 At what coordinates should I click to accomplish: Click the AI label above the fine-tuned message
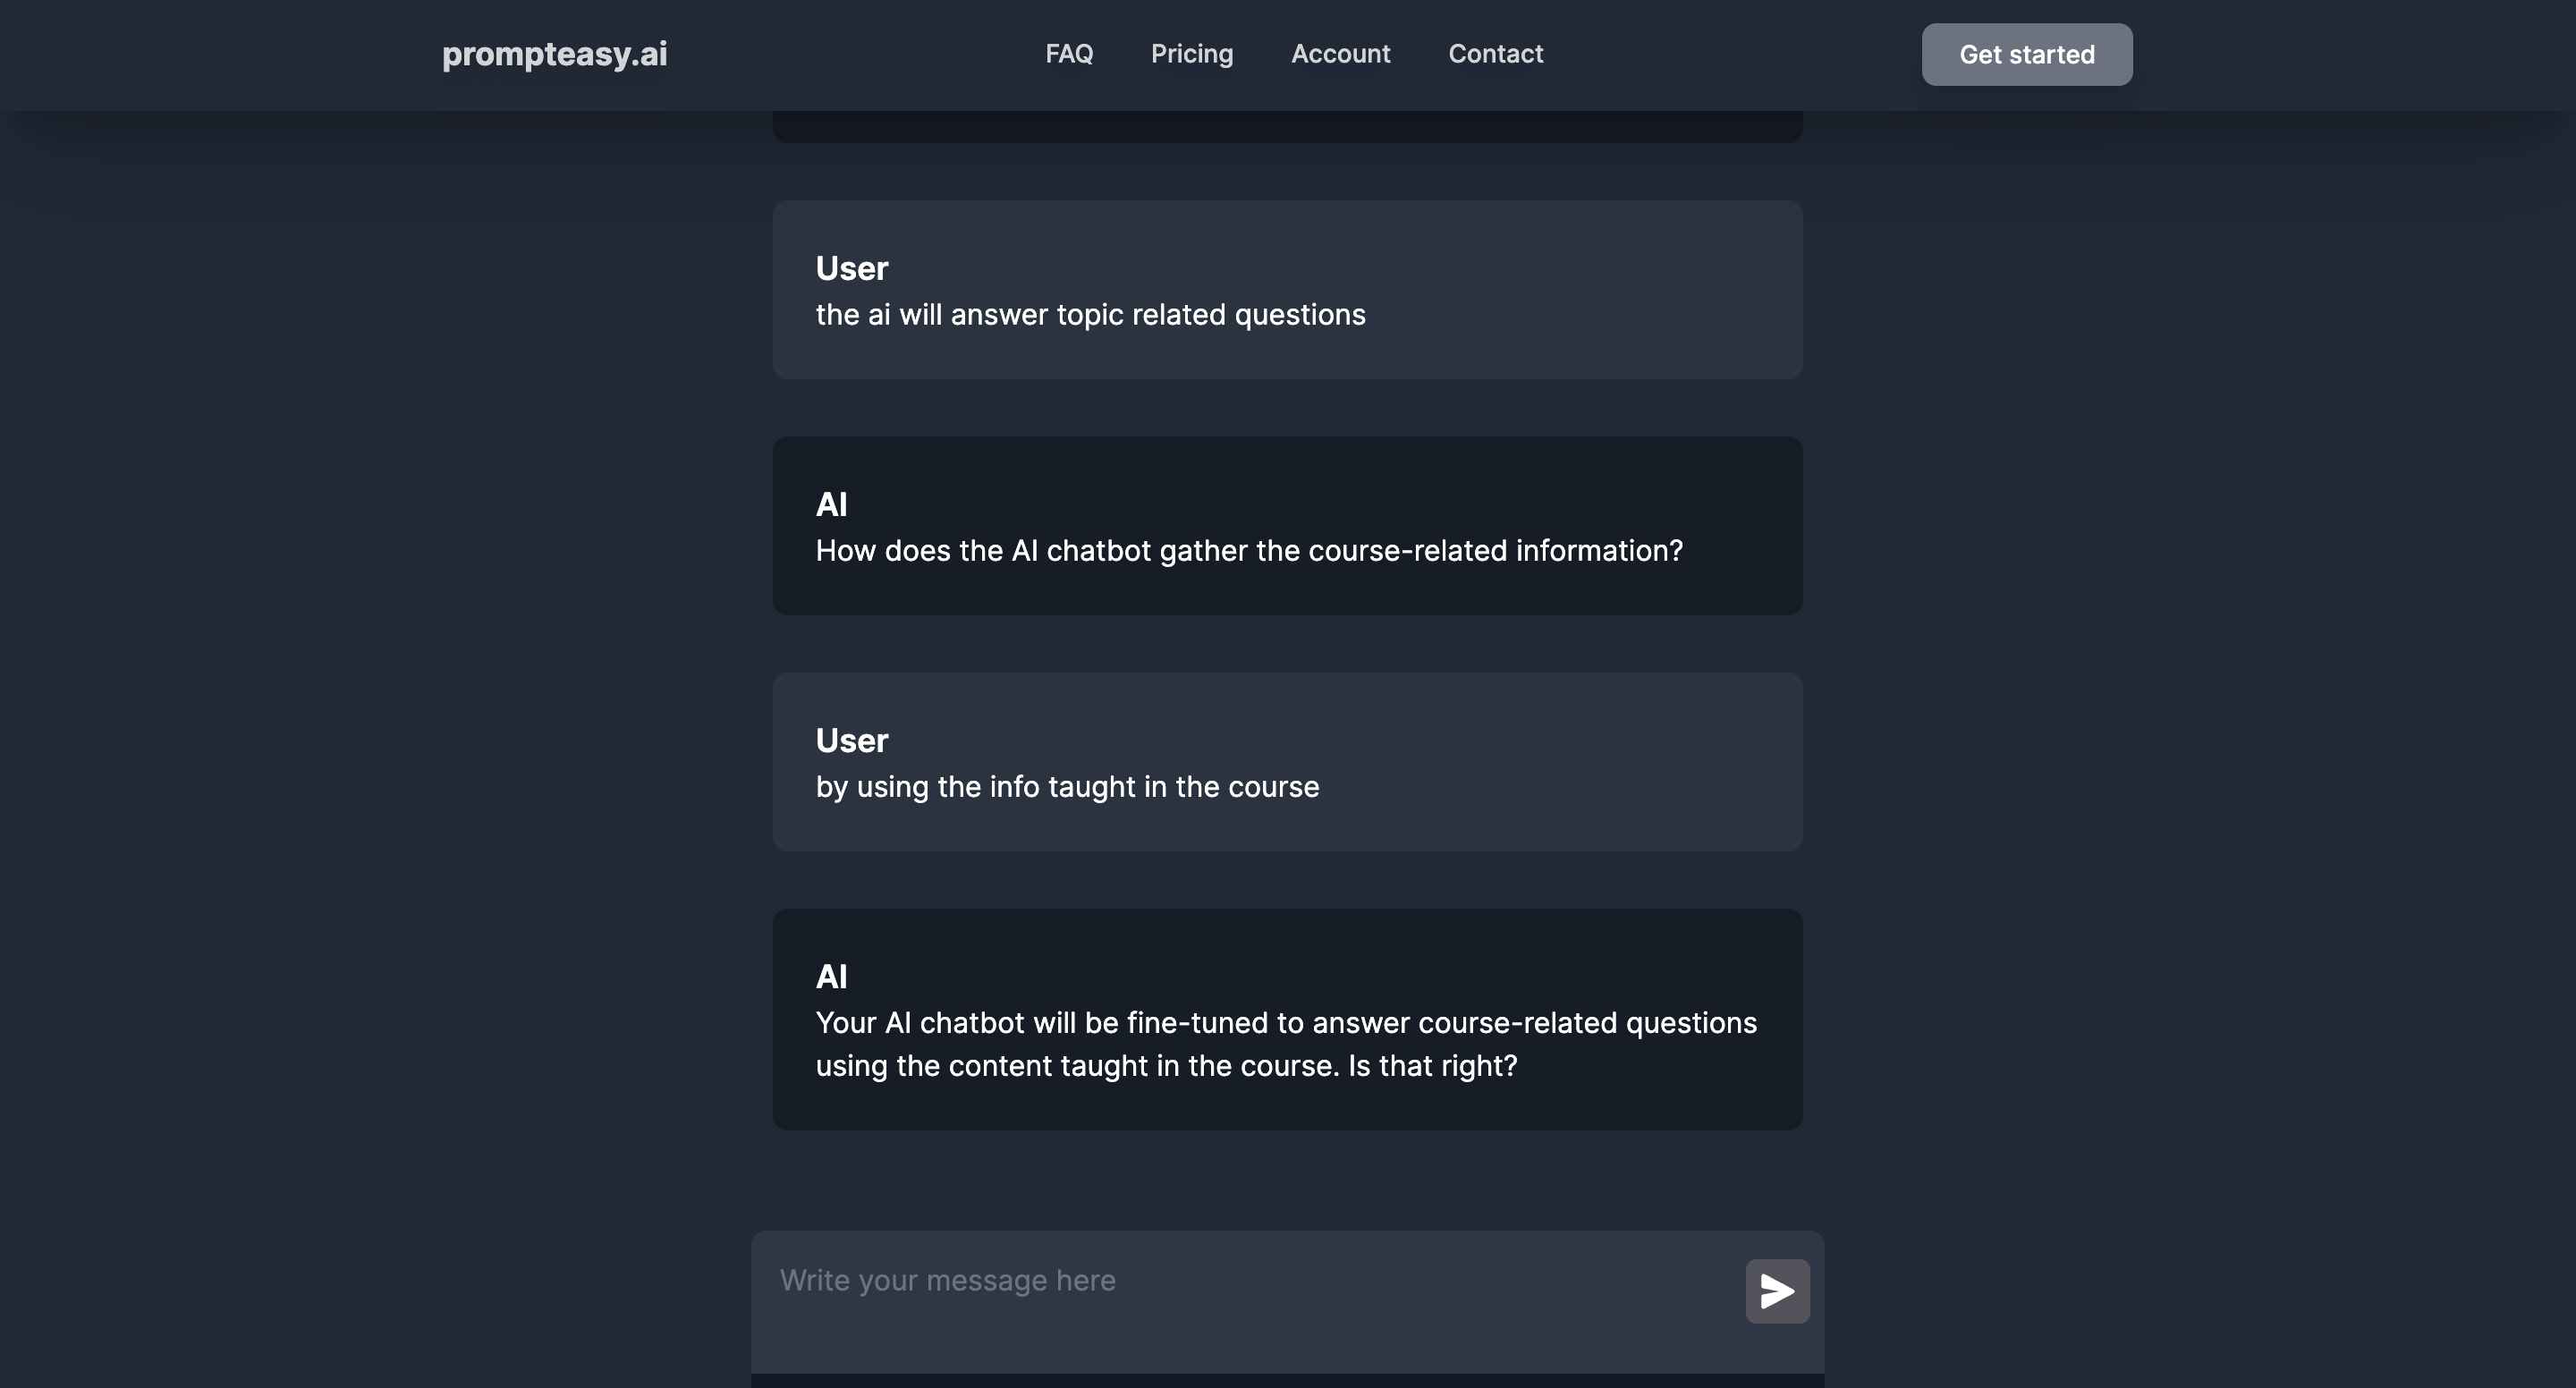pos(831,976)
